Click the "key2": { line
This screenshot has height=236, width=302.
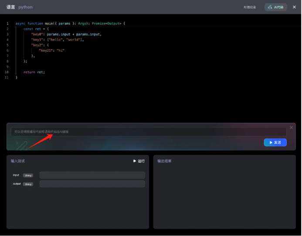[40, 45]
